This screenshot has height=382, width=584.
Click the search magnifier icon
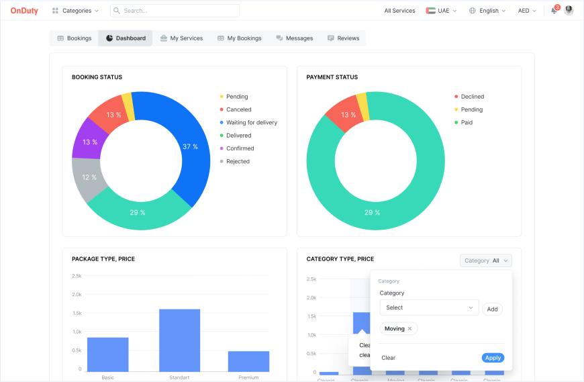(x=117, y=11)
